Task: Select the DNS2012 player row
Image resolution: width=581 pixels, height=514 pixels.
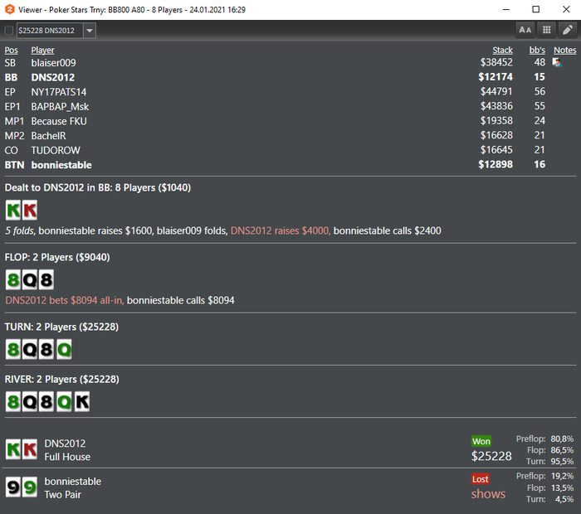Action: (290, 77)
